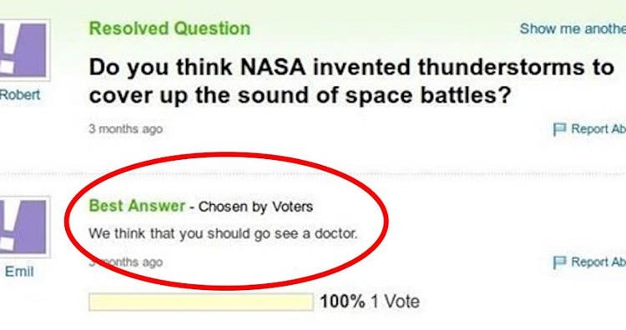Select the Report Abuse link for the answer
Screen dimensions: 626x330
coord(598,262)
